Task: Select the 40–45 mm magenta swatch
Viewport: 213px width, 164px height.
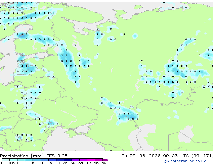Action: [91, 160]
